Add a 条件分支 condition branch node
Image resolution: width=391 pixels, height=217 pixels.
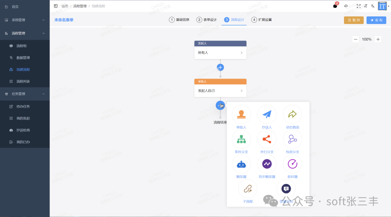pyautogui.click(x=241, y=139)
